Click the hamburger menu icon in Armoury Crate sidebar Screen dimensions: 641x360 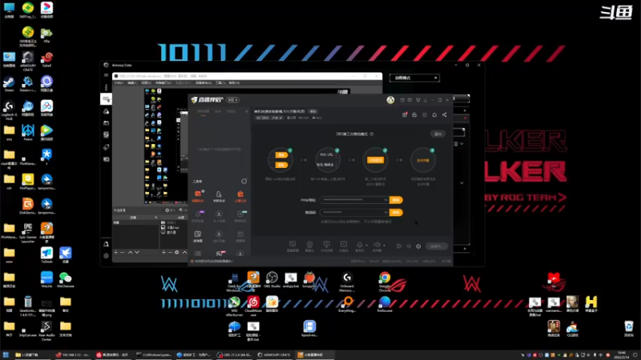tap(106, 75)
